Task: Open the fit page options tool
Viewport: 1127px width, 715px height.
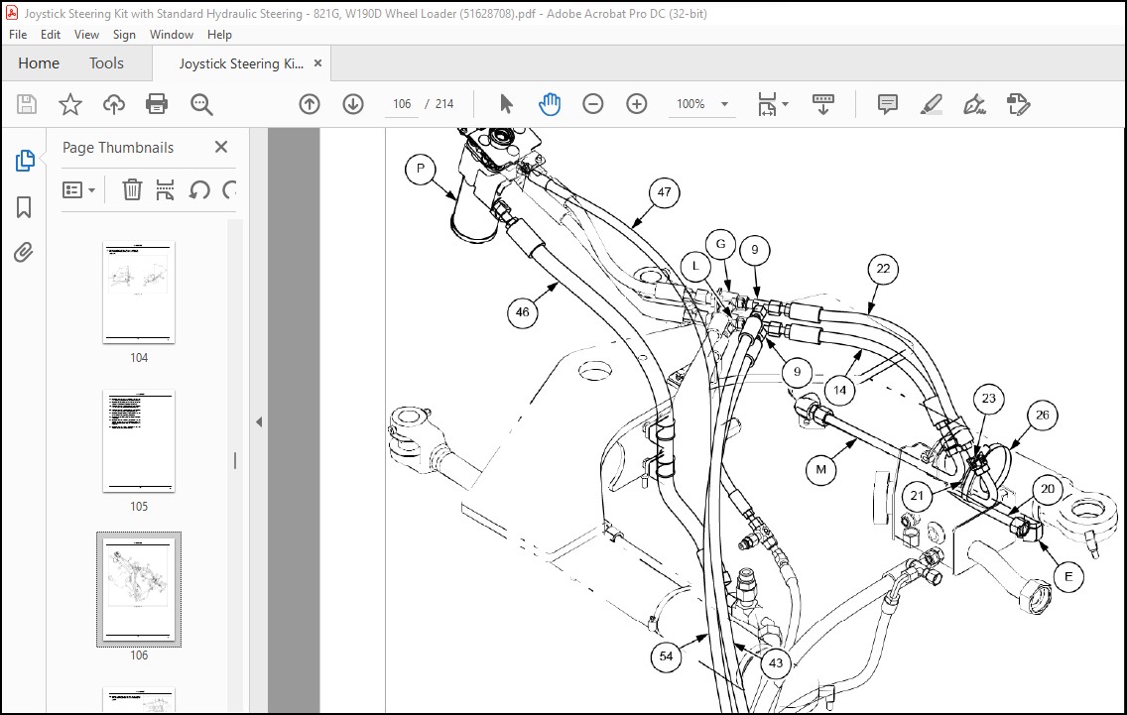Action: (767, 104)
